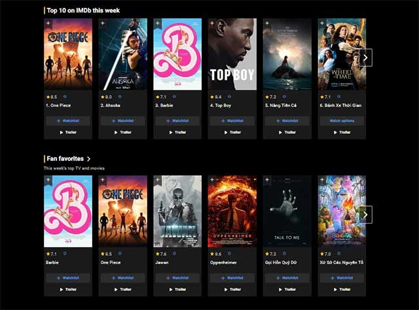Toggle Watchlist for Barbie in Top 10 row

tap(177, 121)
